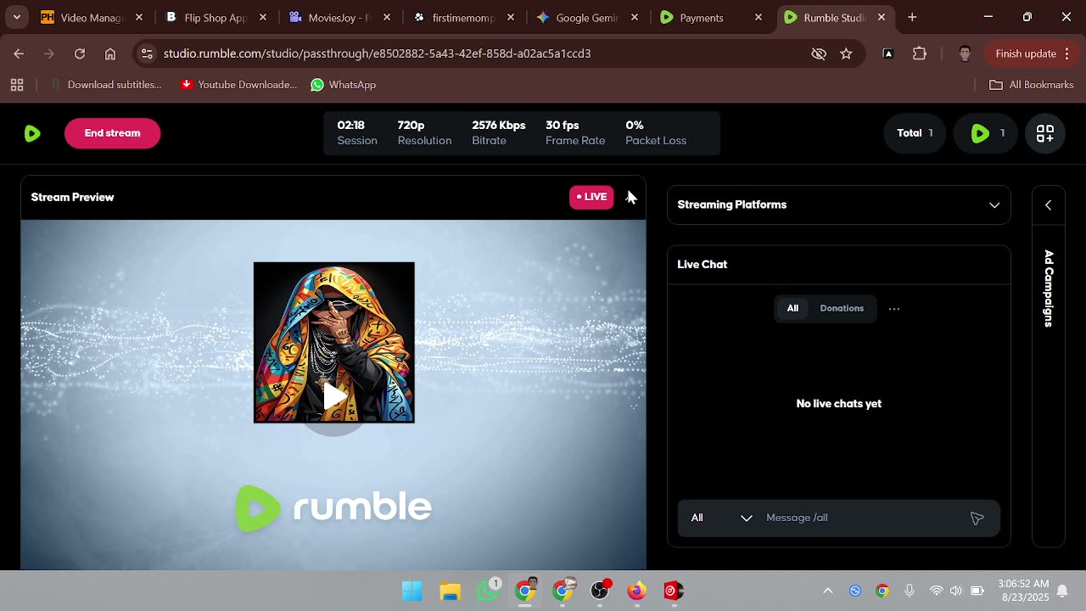Screen dimensions: 1086x611
Task: Click the No live chats yet message
Action: (x=838, y=404)
